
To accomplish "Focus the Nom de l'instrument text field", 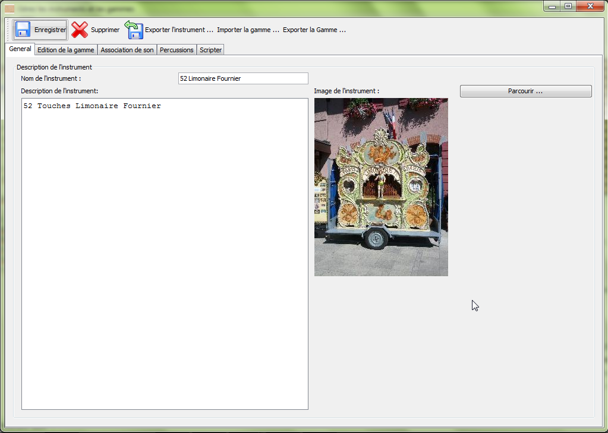I will coord(243,78).
